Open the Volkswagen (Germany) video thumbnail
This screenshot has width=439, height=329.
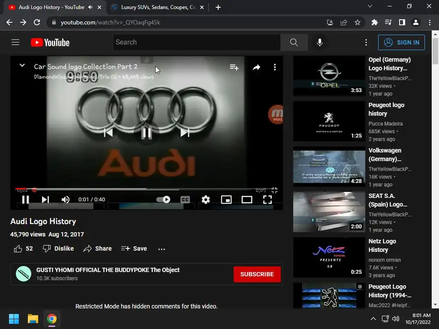(329, 167)
